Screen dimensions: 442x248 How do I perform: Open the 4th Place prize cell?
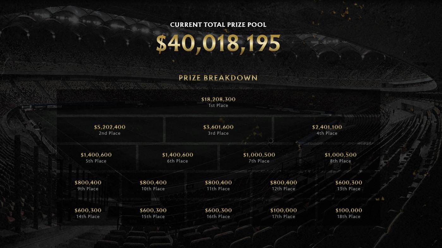click(x=327, y=130)
